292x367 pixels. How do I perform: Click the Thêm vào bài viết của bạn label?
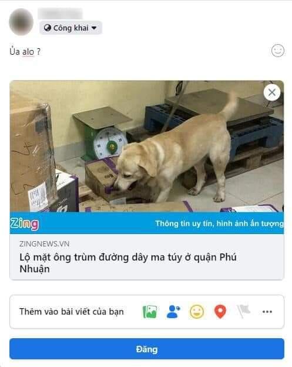(72, 312)
